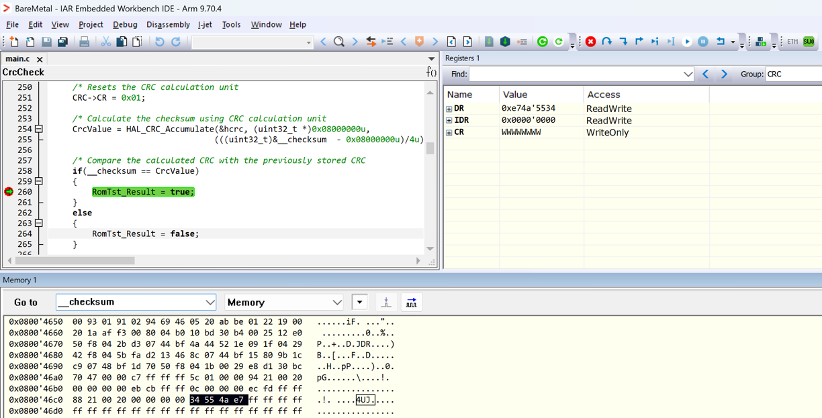Step Out debug icon
Image resolution: width=822 pixels, height=418 pixels.
[x=639, y=42]
